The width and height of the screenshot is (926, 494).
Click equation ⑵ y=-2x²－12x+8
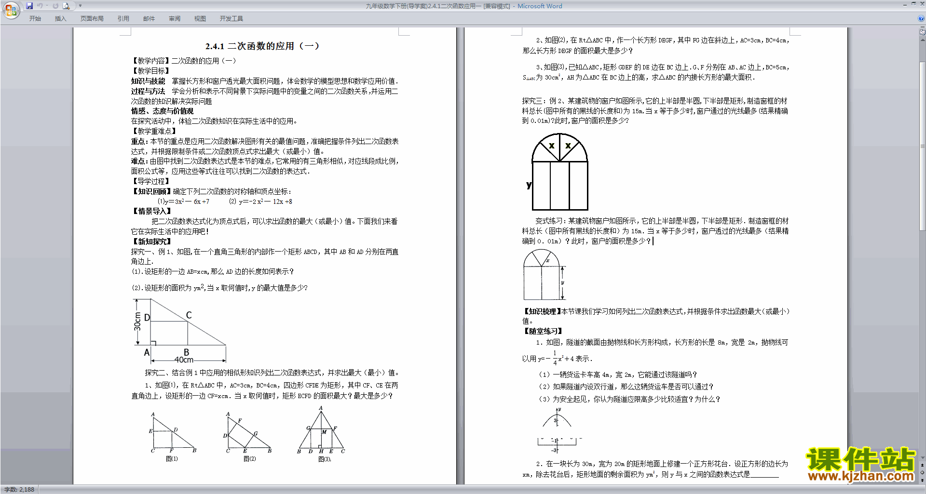point(260,201)
